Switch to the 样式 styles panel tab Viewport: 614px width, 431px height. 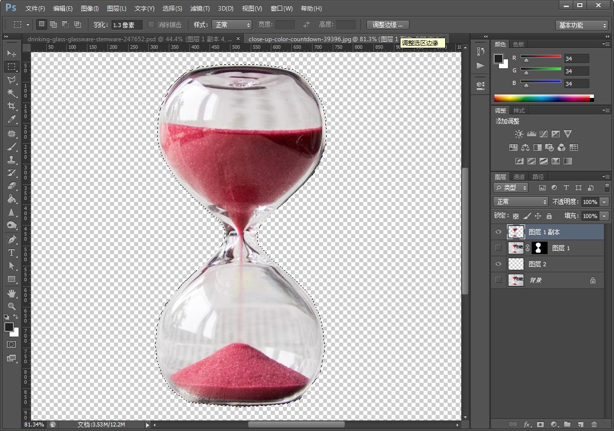[519, 111]
